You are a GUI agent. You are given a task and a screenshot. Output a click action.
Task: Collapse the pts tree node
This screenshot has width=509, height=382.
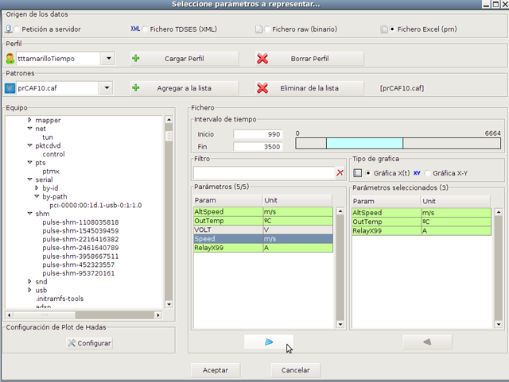(x=30, y=162)
